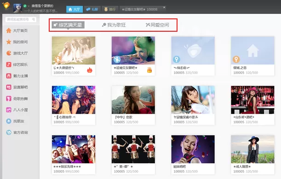
Task: Open the ★成人随想★ room thumbnail
Action: coord(252,149)
